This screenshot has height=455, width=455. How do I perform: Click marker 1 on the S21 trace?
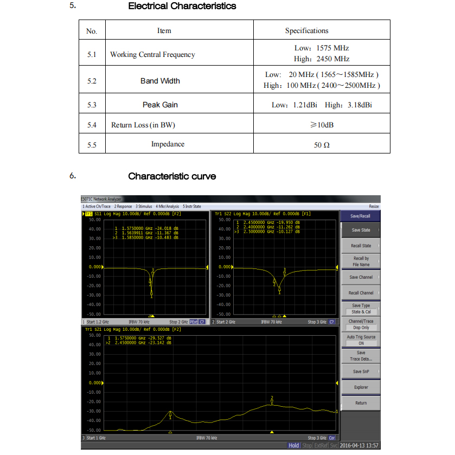(170, 415)
